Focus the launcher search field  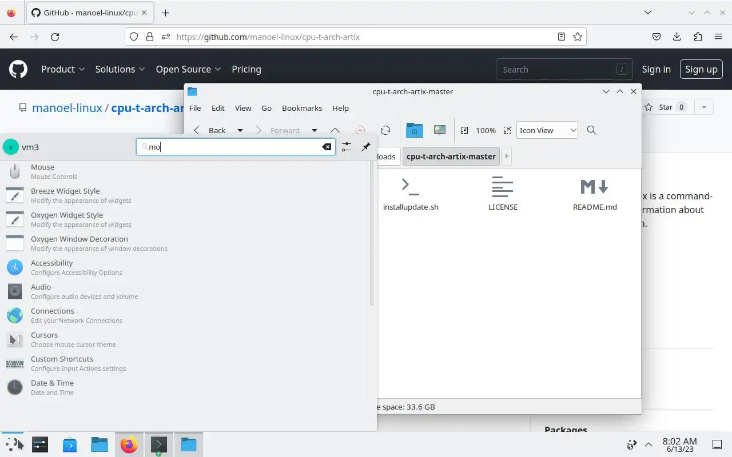click(235, 147)
